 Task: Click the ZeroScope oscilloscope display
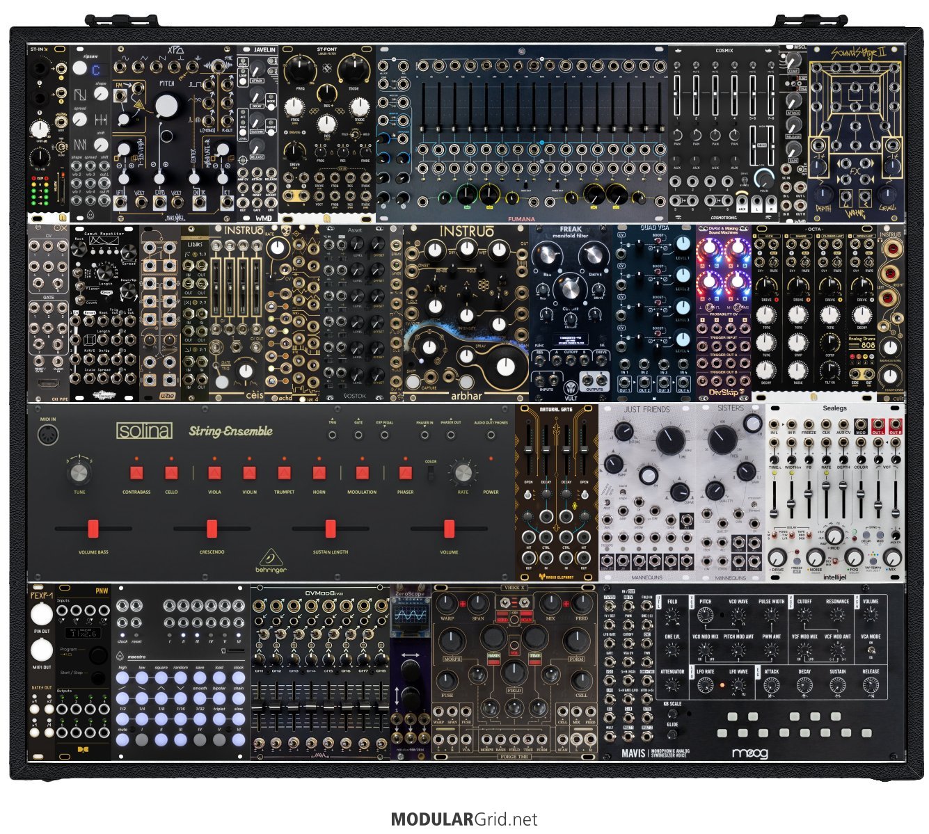point(411,616)
